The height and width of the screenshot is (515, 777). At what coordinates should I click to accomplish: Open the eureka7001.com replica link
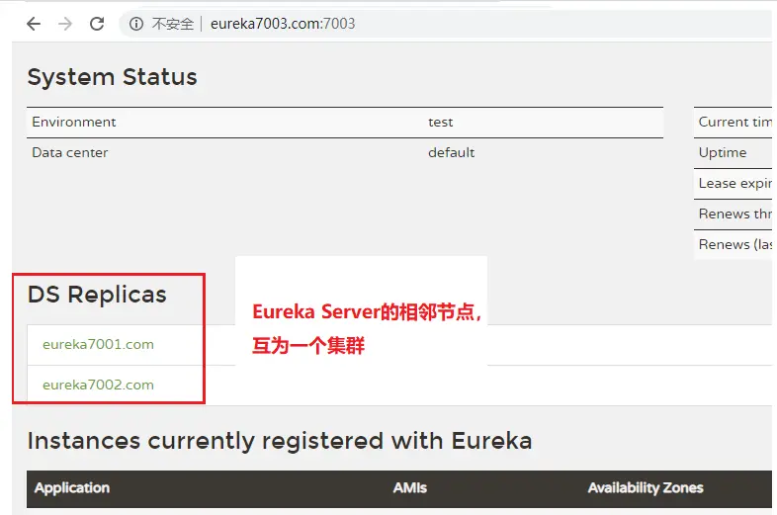click(x=98, y=345)
